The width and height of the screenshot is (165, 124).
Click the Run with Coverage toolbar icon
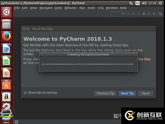[x=139, y=14]
